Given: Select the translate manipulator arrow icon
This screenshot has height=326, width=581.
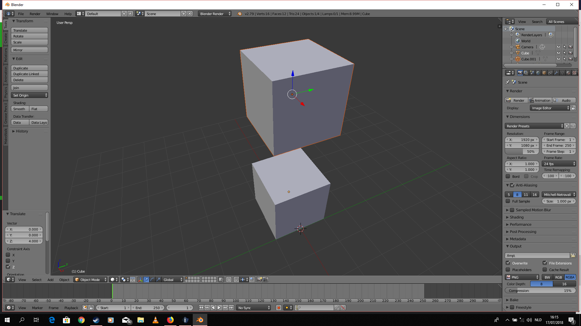Looking at the screenshot, I should click(146, 280).
